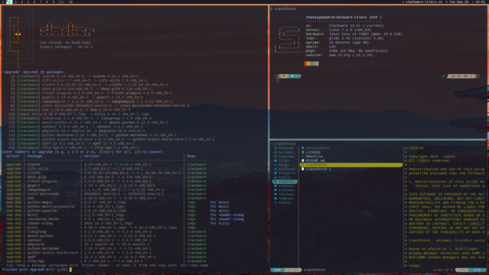Click the ~/slackfetch path header in file manager
This screenshot has width=489, height=275.
[283, 144]
